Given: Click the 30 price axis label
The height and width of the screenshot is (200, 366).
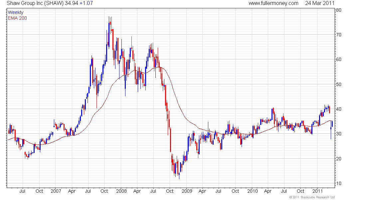Looking at the screenshot, I should pos(338,134).
